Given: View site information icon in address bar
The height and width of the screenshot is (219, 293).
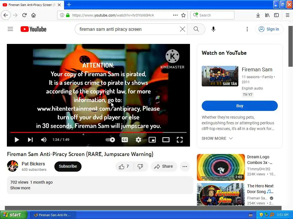Looking at the screenshot, I should [62, 15].
